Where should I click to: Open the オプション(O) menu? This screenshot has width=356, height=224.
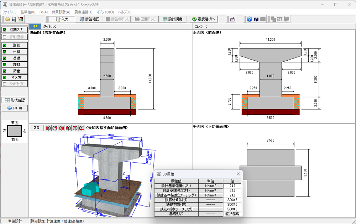(x=105, y=12)
